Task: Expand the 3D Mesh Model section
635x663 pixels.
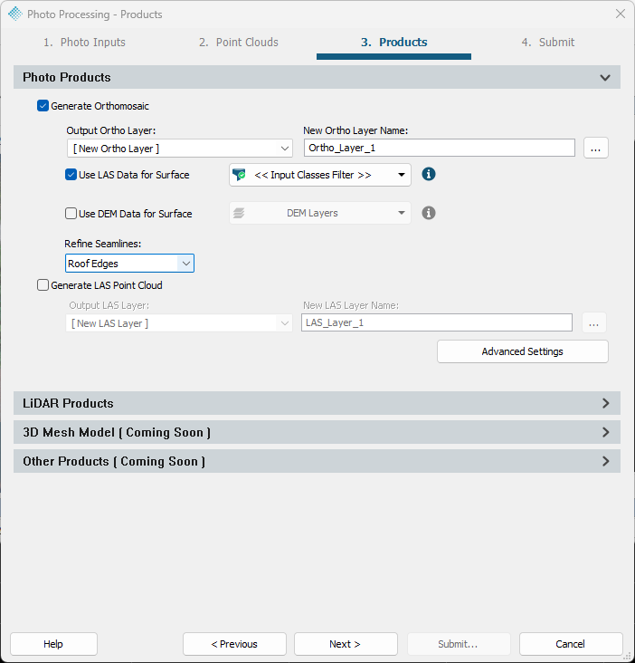Action: [x=317, y=432]
